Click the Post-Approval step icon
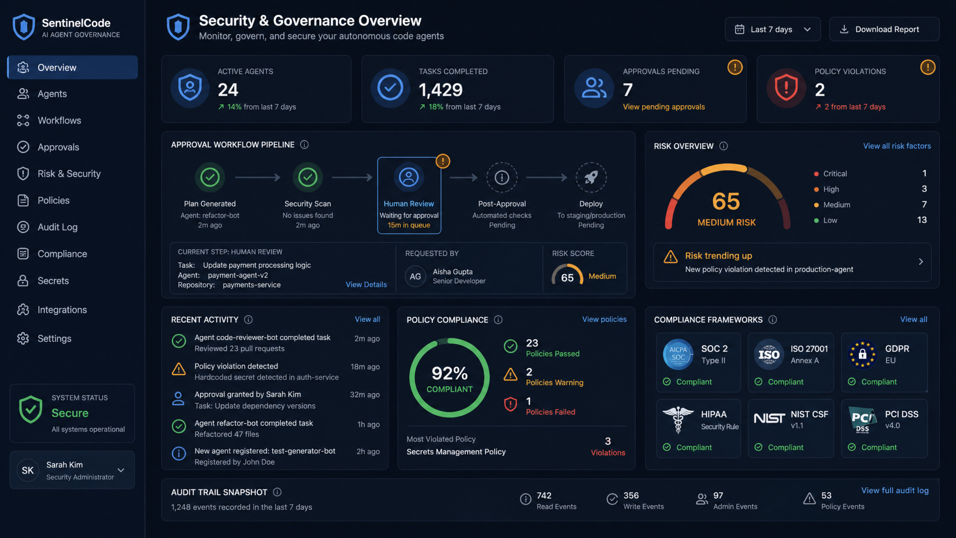 coord(502,177)
